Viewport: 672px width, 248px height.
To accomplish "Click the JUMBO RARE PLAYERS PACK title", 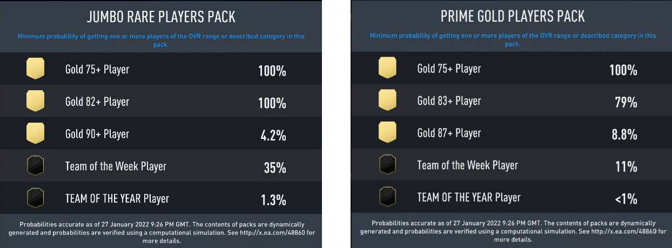I will click(161, 17).
